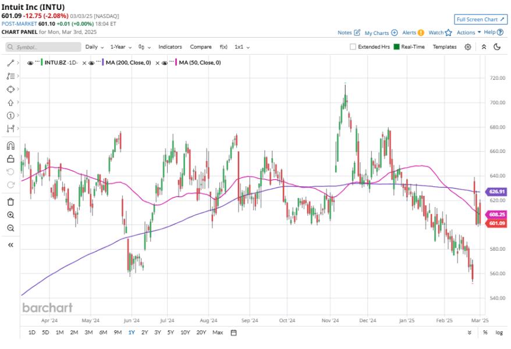Click the magenta MA 50 color bar
This screenshot has width=511, height=349.
click(176, 62)
